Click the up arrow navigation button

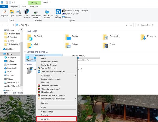(13, 25)
